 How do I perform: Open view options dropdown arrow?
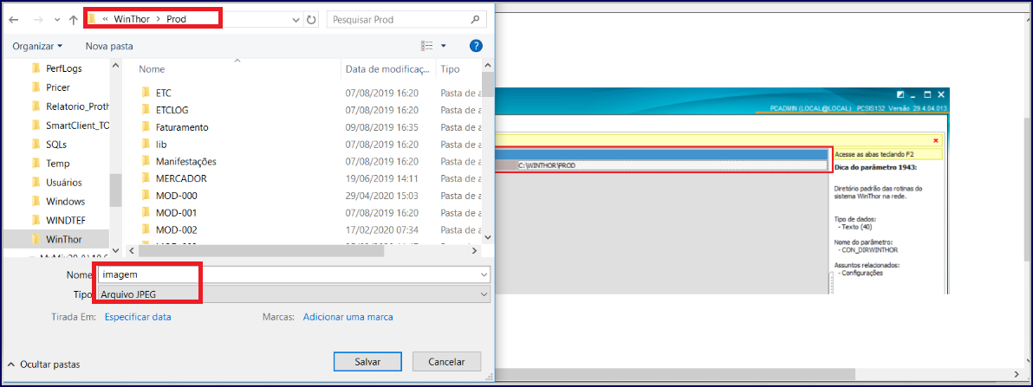pos(444,46)
